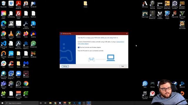Open Task View on the taskbar
This screenshot has width=188, height=105.
coord(46,103)
